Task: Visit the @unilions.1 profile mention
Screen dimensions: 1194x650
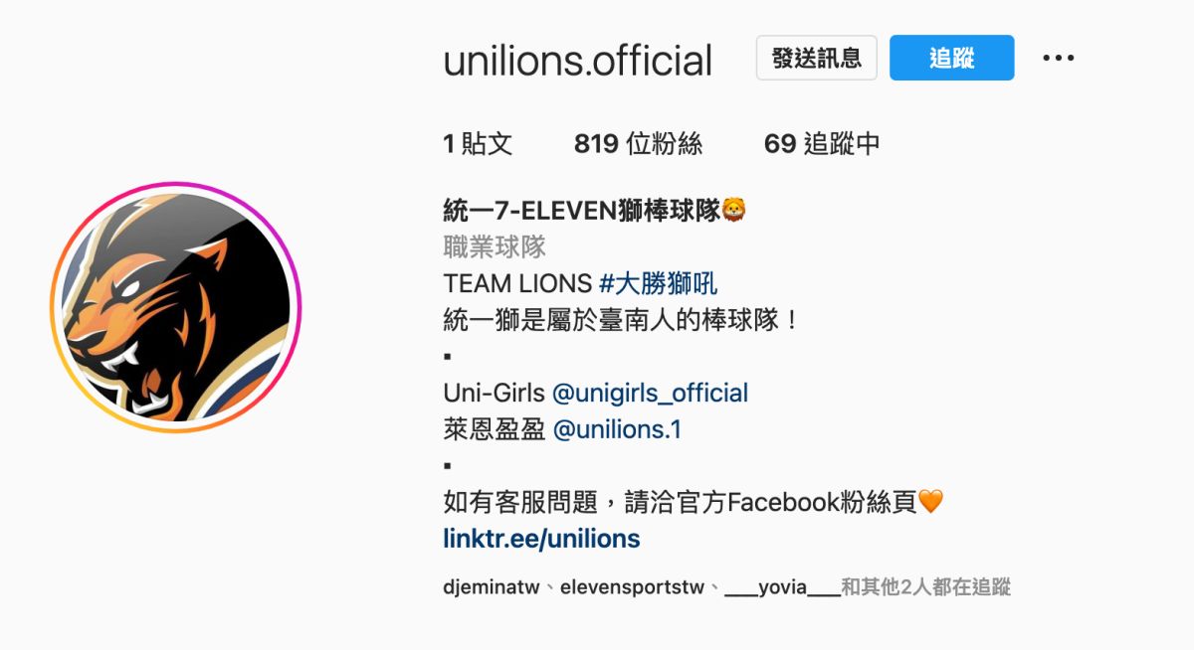Action: [617, 429]
